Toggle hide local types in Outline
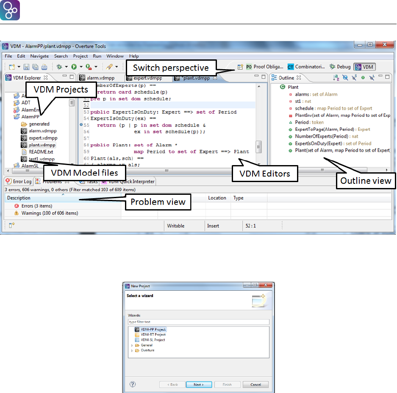 pos(372,78)
